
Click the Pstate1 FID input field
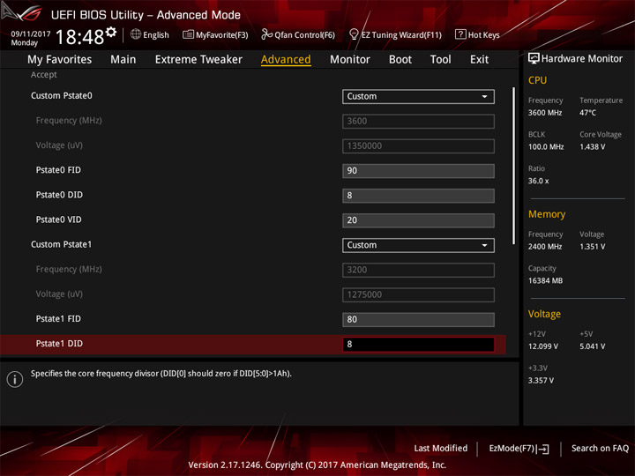click(x=418, y=319)
